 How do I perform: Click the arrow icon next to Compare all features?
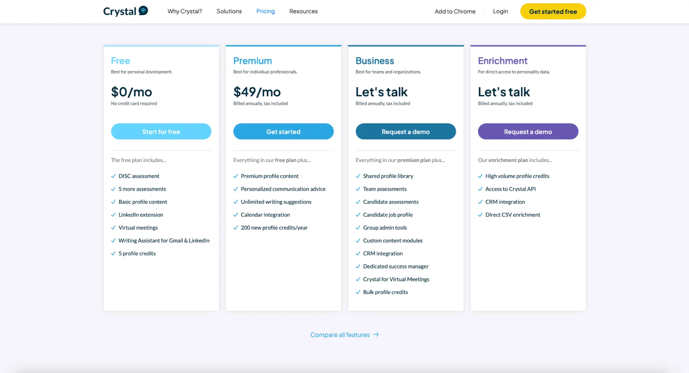376,334
